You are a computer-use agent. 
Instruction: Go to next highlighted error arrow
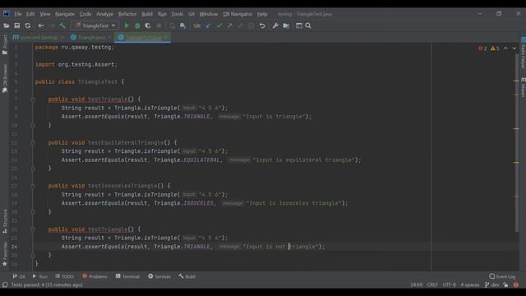tap(514, 49)
